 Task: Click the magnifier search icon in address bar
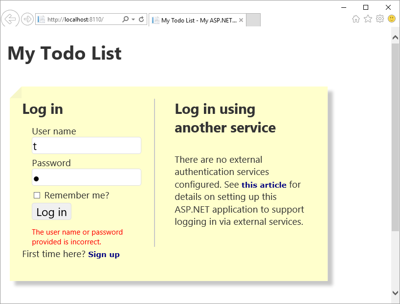[x=125, y=20]
